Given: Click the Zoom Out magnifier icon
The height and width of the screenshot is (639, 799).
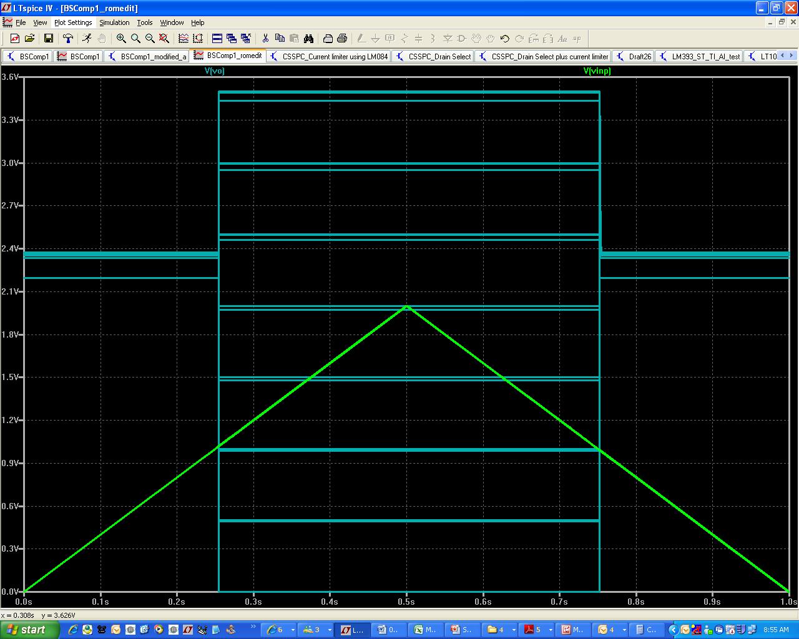Looking at the screenshot, I should [x=150, y=39].
